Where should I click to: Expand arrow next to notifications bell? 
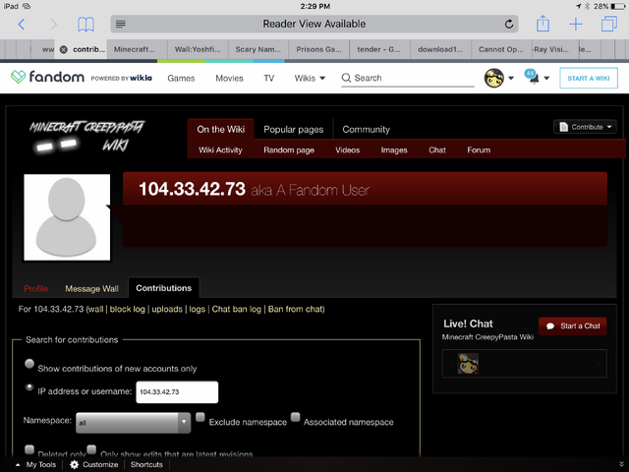point(546,79)
